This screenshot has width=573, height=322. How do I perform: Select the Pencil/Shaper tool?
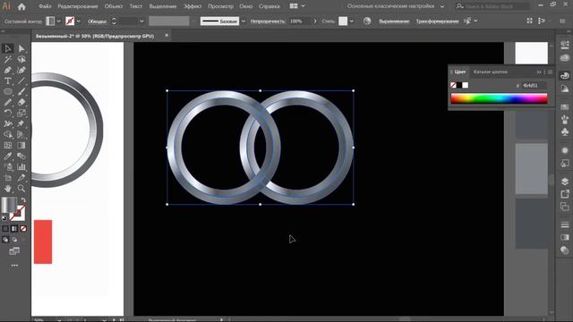pos(8,102)
